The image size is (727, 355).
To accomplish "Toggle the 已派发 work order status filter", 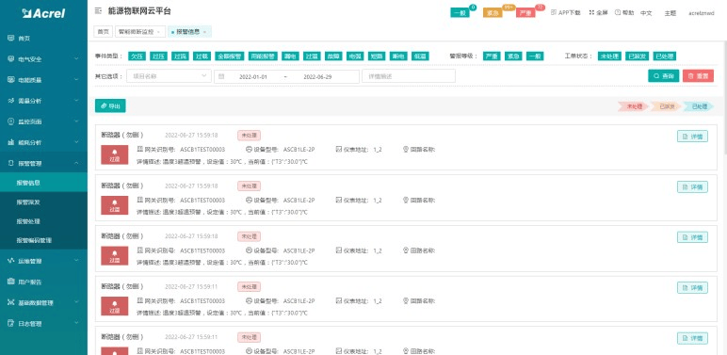I will pyautogui.click(x=637, y=56).
